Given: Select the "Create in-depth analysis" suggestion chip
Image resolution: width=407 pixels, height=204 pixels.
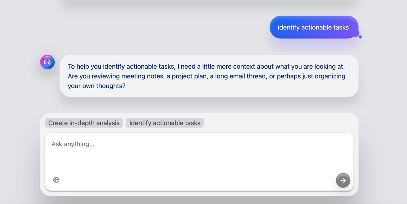Looking at the screenshot, I should [84, 123].
